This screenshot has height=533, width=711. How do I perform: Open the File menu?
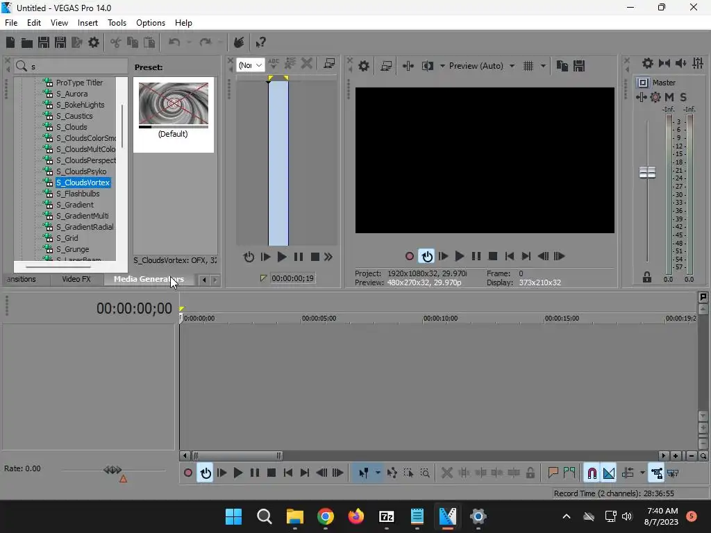11,23
